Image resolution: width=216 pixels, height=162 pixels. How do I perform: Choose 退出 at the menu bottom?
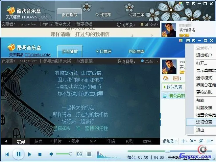[x=200, y=130]
